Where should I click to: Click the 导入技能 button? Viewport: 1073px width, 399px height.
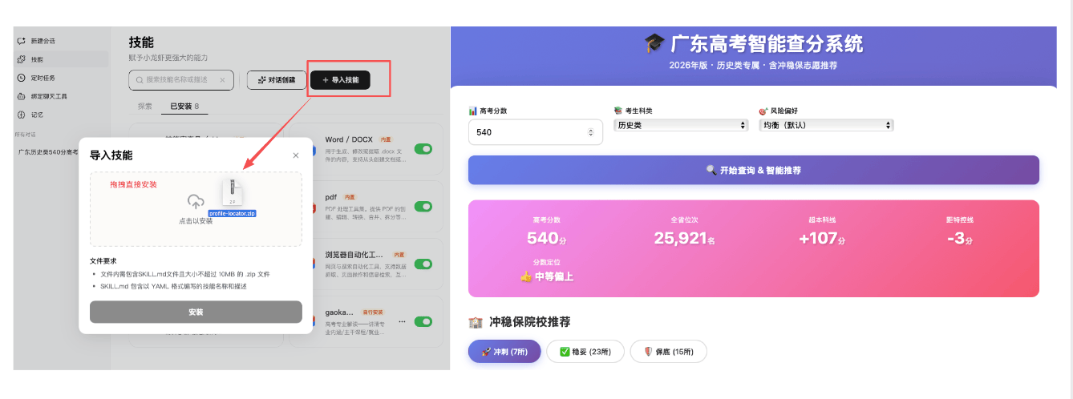pyautogui.click(x=340, y=80)
